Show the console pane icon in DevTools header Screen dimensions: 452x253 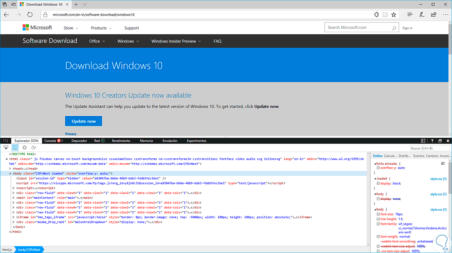(x=423, y=141)
